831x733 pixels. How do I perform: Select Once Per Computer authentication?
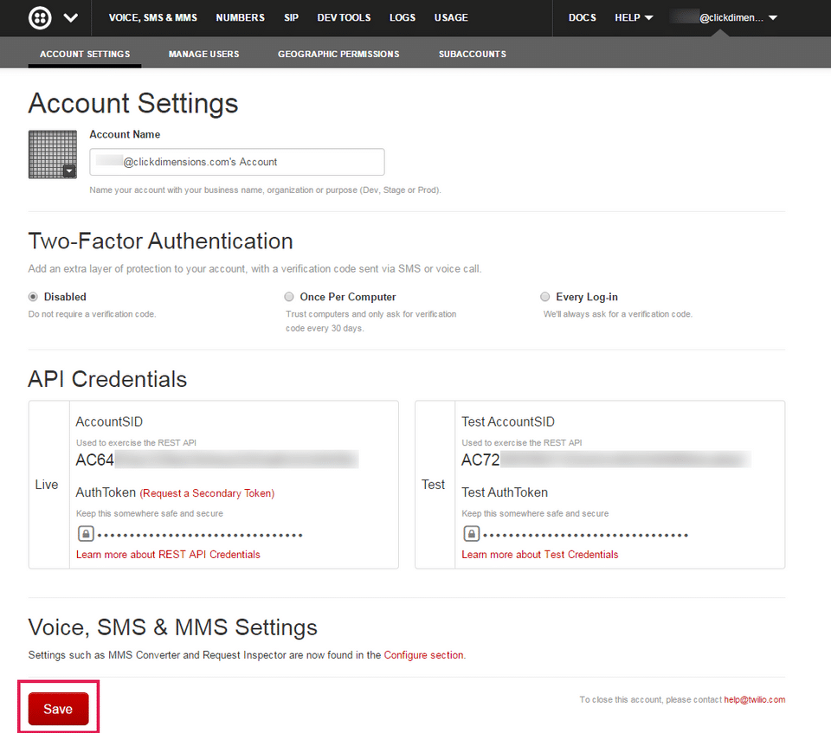[x=289, y=297]
